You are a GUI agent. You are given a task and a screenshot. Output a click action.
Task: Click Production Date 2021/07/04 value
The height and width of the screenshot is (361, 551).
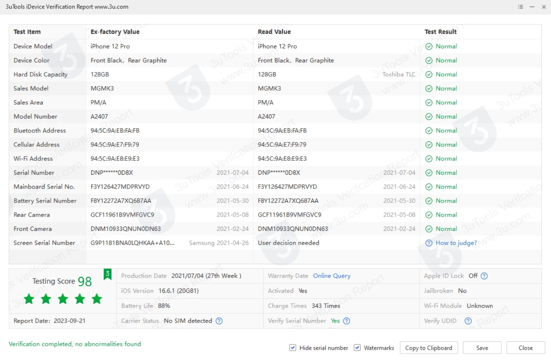(206, 276)
